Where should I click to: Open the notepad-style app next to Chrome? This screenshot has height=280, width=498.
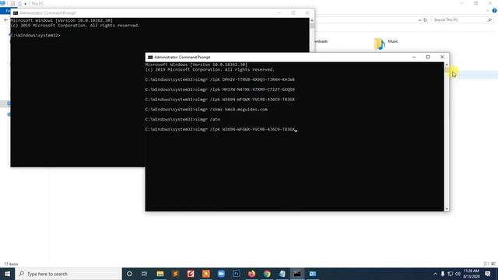[282, 274]
